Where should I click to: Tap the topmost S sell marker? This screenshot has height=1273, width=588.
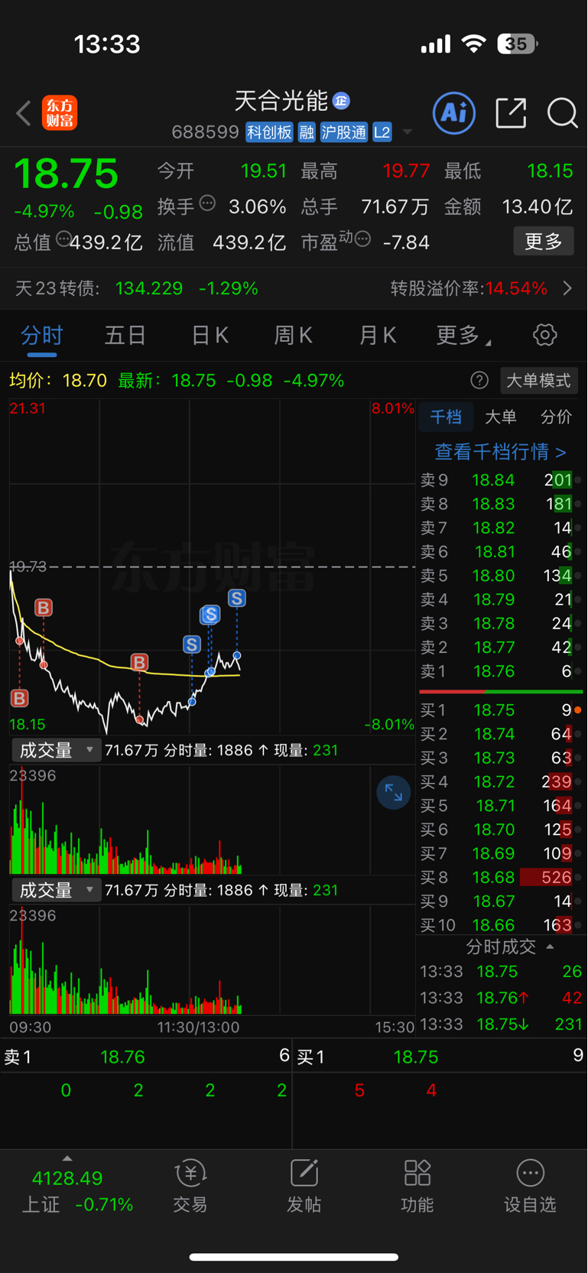[237, 599]
